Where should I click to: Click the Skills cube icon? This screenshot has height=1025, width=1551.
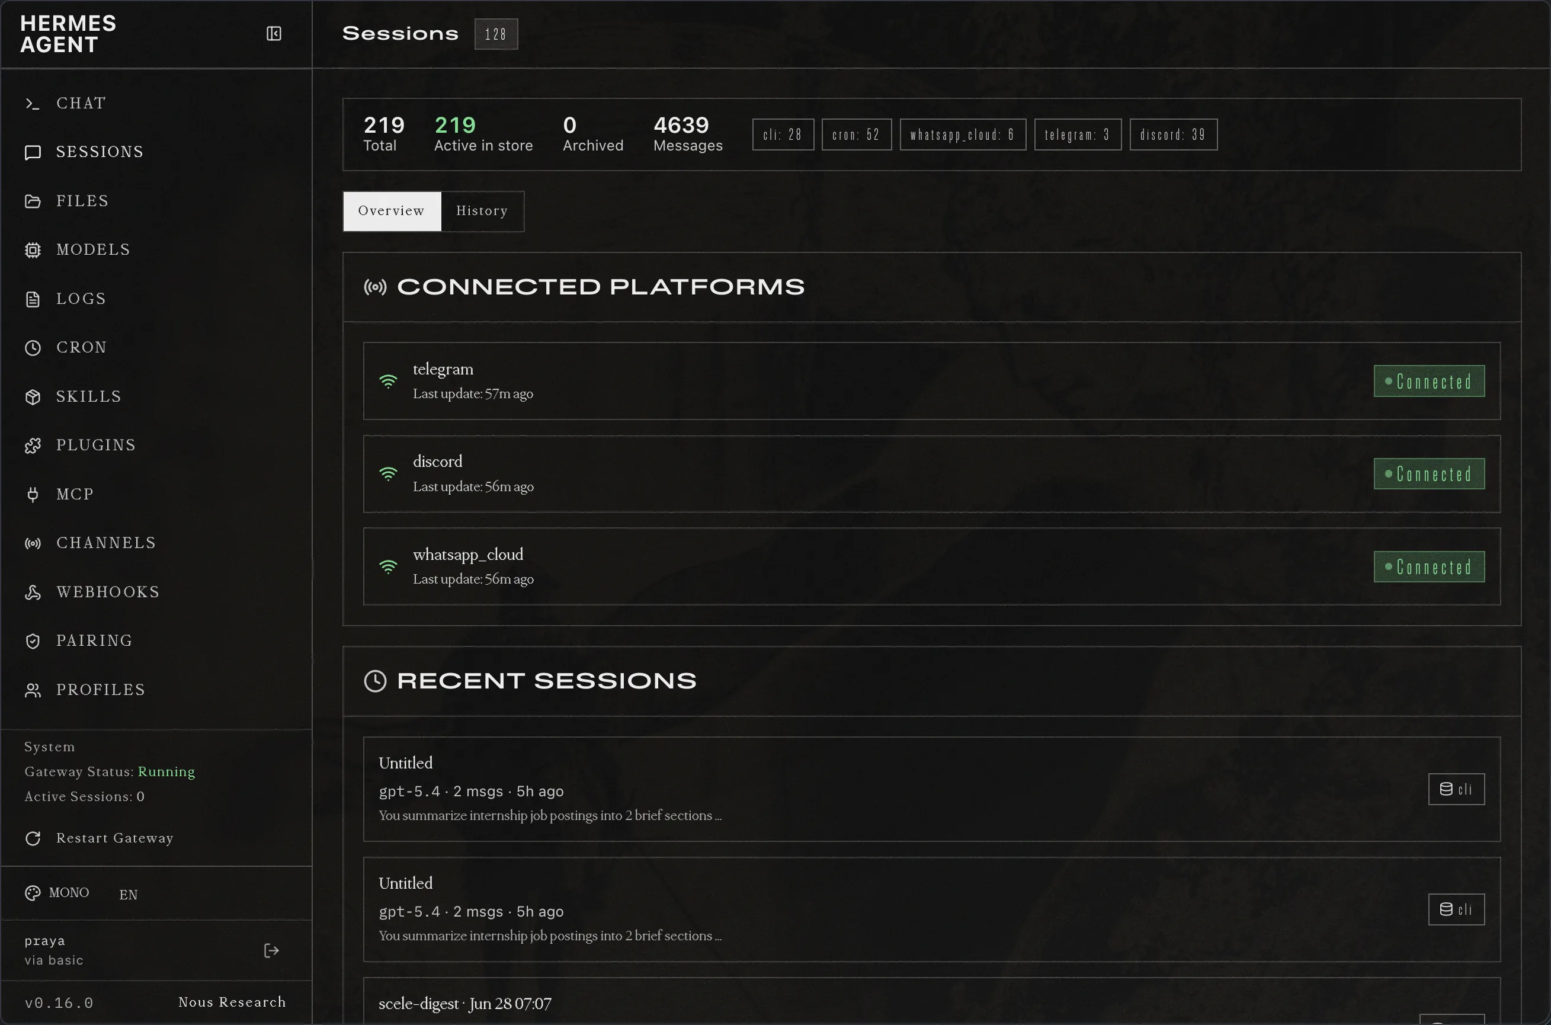33,397
